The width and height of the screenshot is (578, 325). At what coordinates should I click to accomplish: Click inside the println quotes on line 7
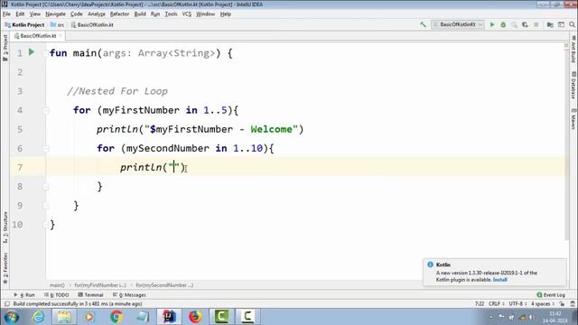174,167
